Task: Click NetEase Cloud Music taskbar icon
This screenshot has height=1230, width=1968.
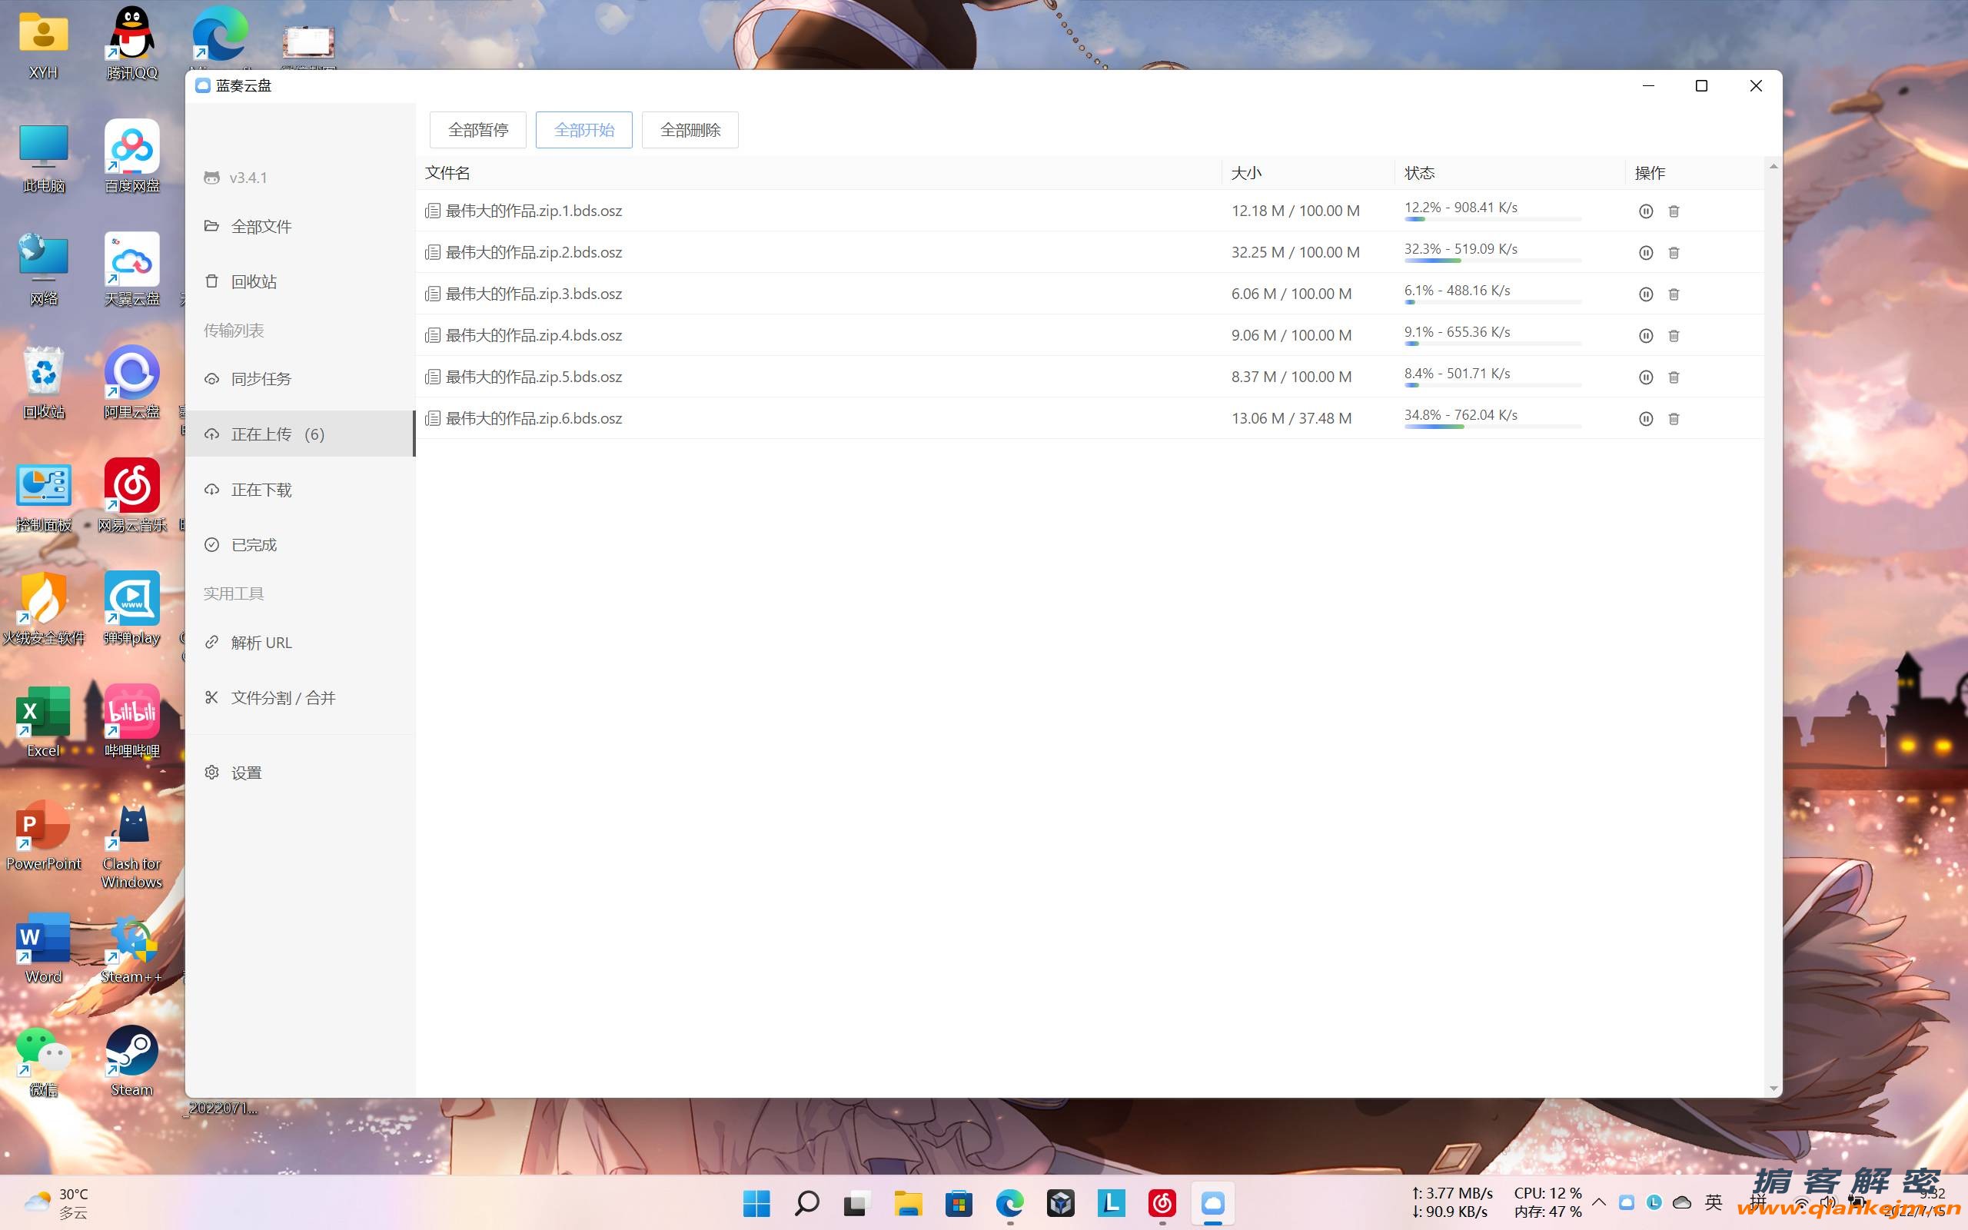Action: [x=1162, y=1203]
